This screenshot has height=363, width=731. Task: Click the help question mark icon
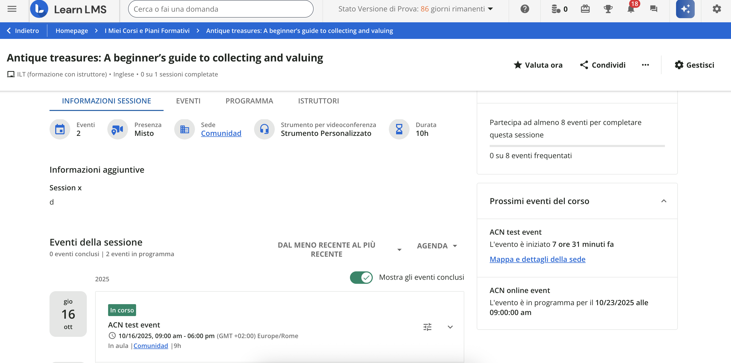pos(525,9)
